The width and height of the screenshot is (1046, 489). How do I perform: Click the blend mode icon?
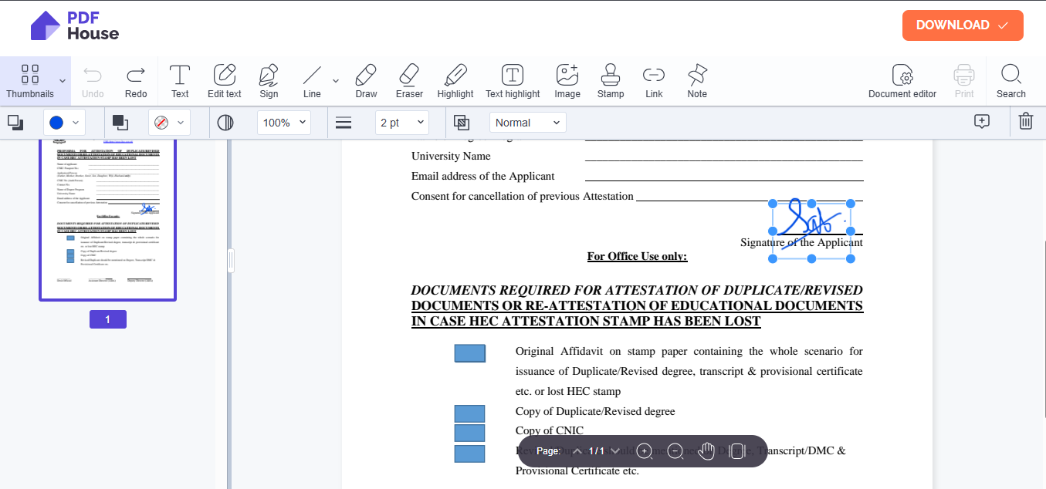tap(462, 123)
